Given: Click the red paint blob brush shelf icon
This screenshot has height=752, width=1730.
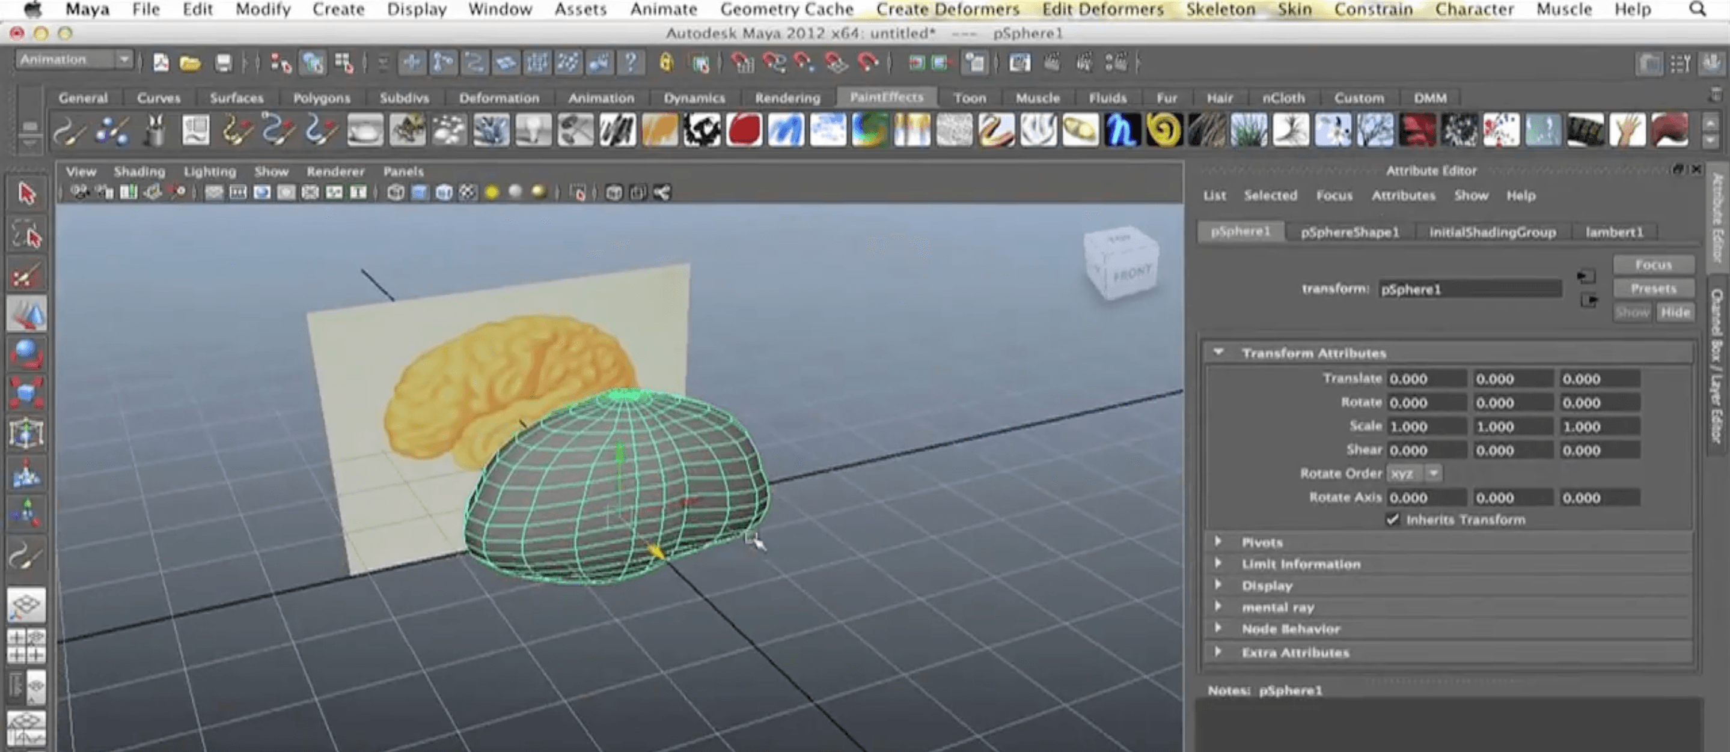Looking at the screenshot, I should (x=744, y=130).
